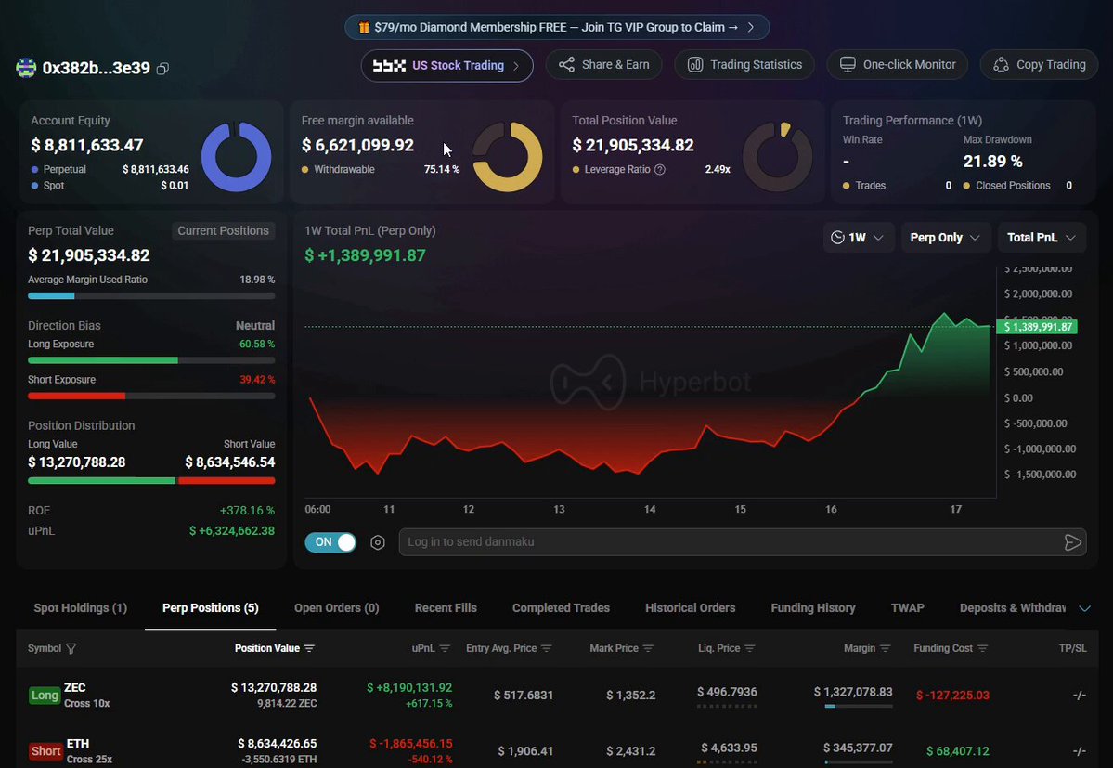Sort by Mark Price column icon
This screenshot has width=1113, height=768.
click(x=648, y=649)
